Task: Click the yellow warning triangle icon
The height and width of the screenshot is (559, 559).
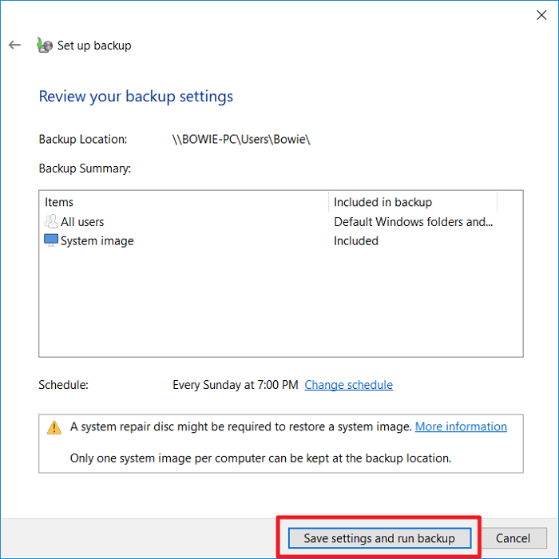Action: [54, 427]
